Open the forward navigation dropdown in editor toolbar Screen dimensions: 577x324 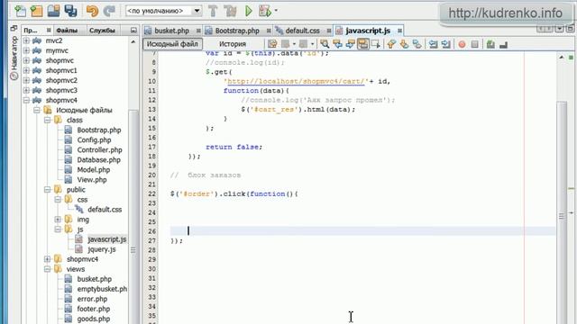313,44
